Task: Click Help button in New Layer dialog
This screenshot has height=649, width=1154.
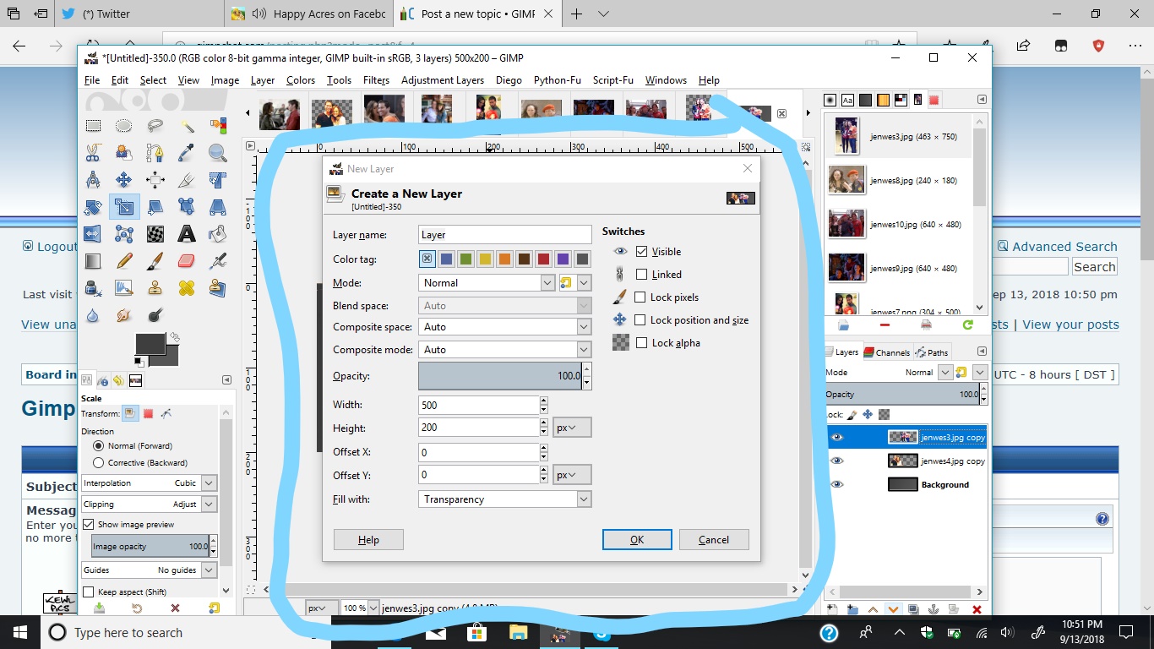Action: click(368, 540)
